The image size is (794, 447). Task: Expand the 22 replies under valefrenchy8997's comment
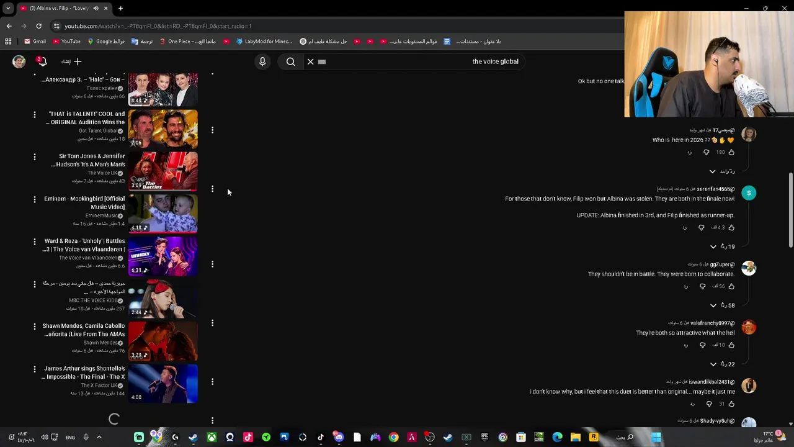(x=722, y=364)
